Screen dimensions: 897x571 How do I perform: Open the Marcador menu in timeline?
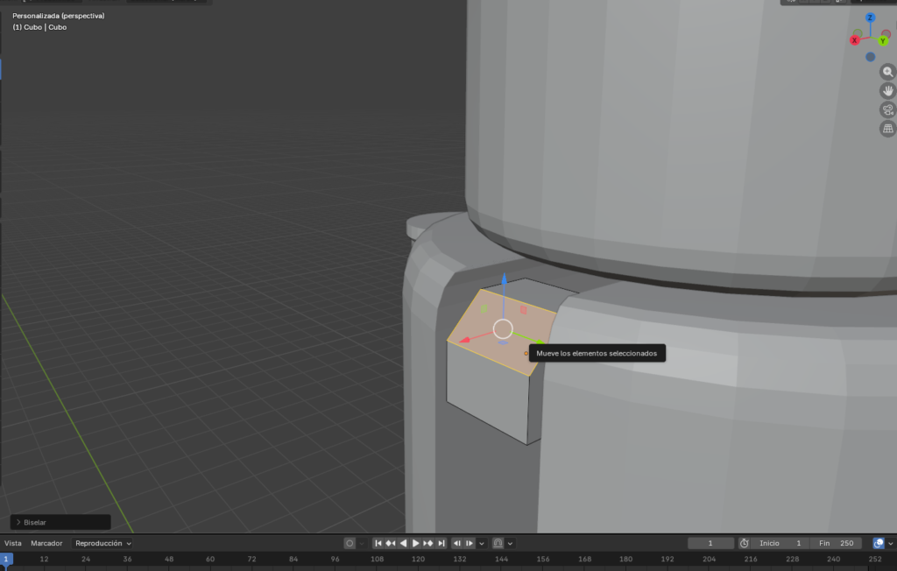pyautogui.click(x=46, y=543)
